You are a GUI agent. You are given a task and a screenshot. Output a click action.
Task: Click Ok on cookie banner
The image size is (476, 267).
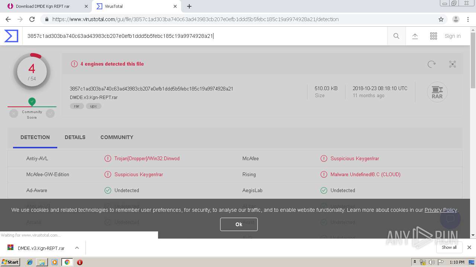(239, 224)
